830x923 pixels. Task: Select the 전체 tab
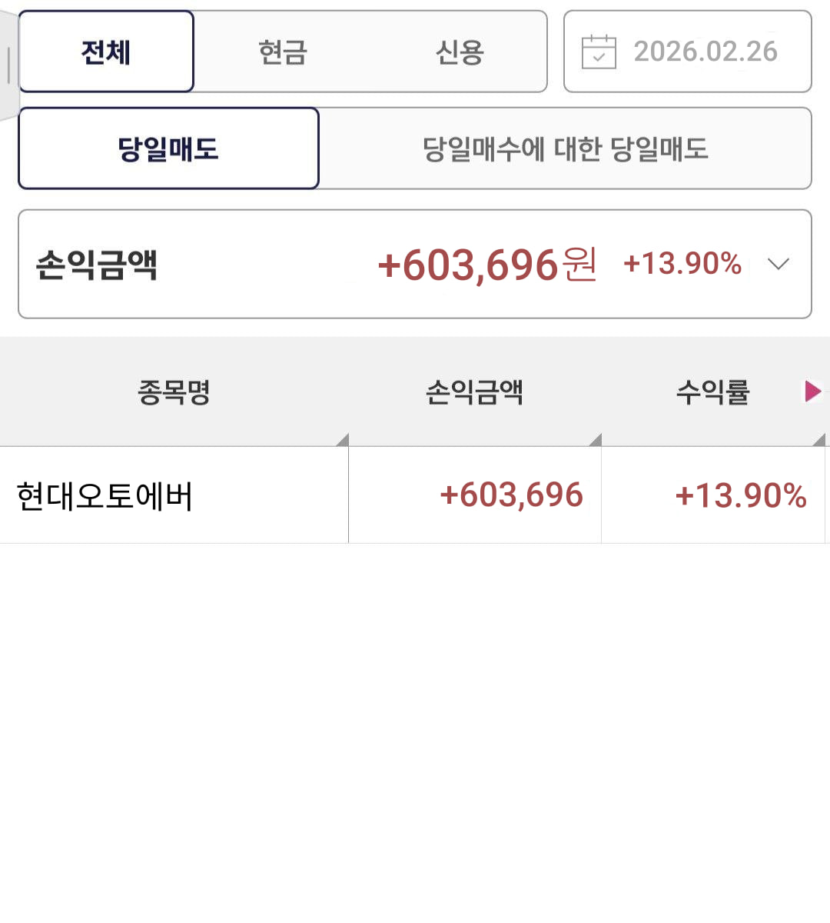pos(106,52)
